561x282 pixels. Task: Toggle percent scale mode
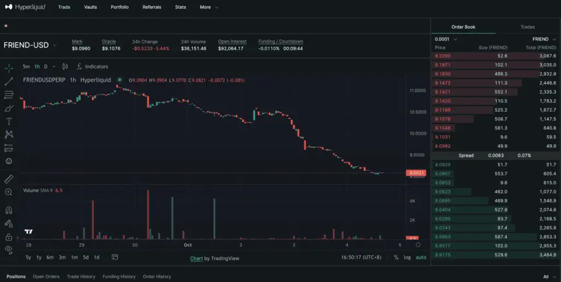point(396,257)
